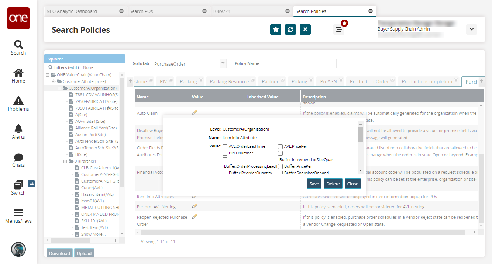This screenshot has height=264, width=492.
Task: Click the Search magnifier icon in sidebar
Action: tap(18, 45)
